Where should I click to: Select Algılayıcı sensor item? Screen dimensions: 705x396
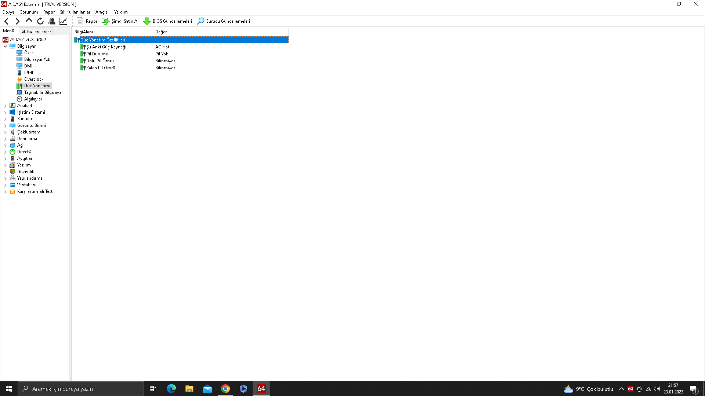33,99
